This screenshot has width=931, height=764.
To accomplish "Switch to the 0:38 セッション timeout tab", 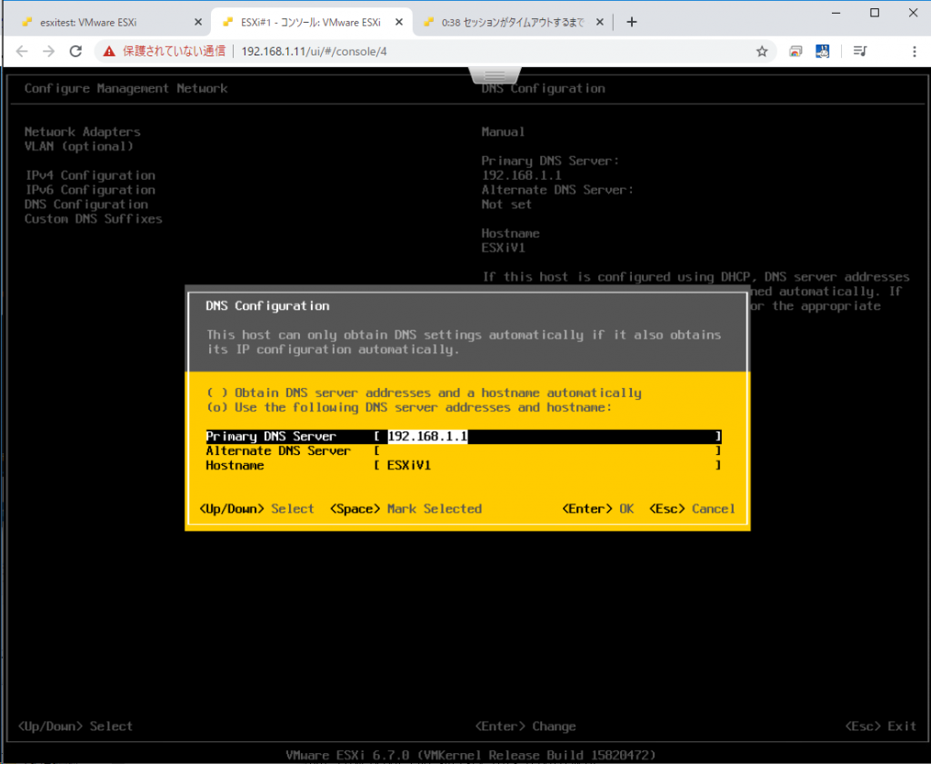I will (513, 22).
